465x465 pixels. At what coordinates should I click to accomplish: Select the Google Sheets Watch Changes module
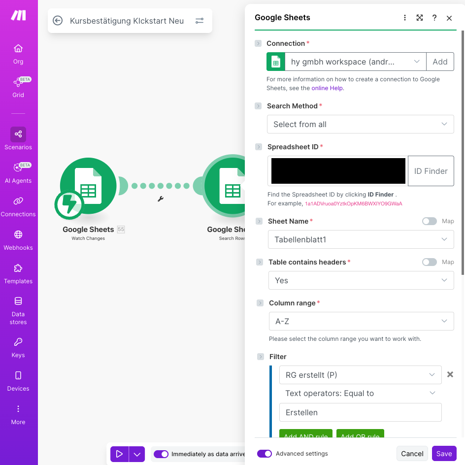88,186
